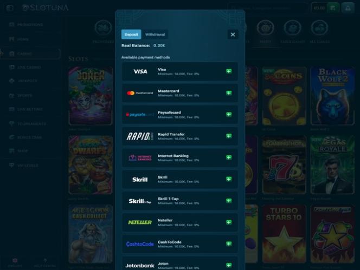The image size is (360, 270).
Task: Open Visa deposit details via plus button
Action: point(229,71)
